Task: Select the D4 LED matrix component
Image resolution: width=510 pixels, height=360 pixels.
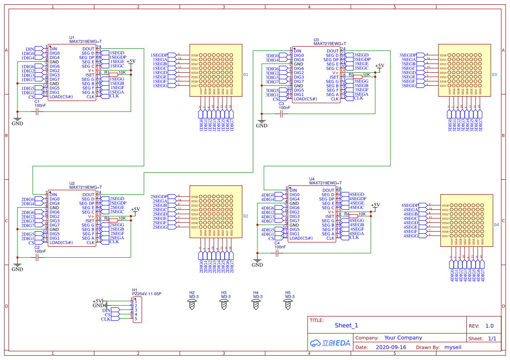Action: tap(467, 220)
